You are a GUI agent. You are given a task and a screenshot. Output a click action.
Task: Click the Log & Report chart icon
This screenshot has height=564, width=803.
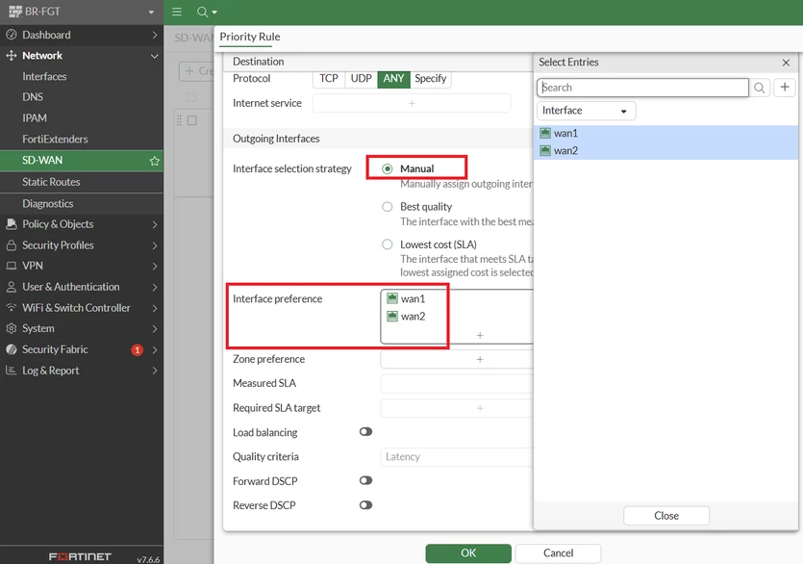[12, 371]
